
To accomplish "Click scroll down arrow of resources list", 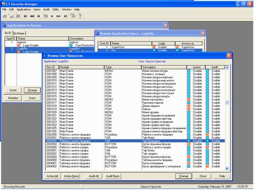I will click(x=227, y=168).
